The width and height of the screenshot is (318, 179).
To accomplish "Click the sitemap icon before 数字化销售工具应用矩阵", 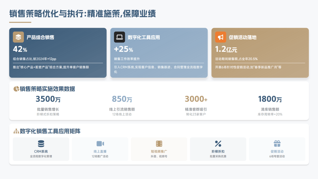I will (x=16, y=131).
